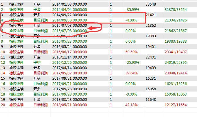Viewport: 197px width, 117px height.
Task: Click price 19383 cell
Action: tap(151, 36)
